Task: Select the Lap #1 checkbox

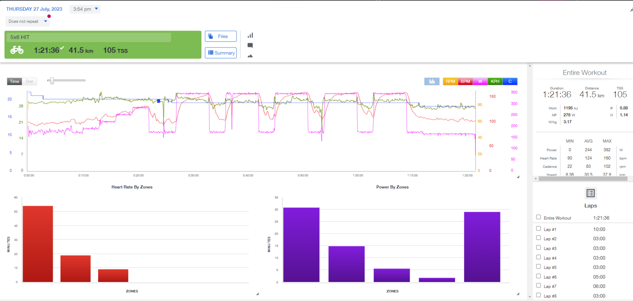Action: pos(538,228)
